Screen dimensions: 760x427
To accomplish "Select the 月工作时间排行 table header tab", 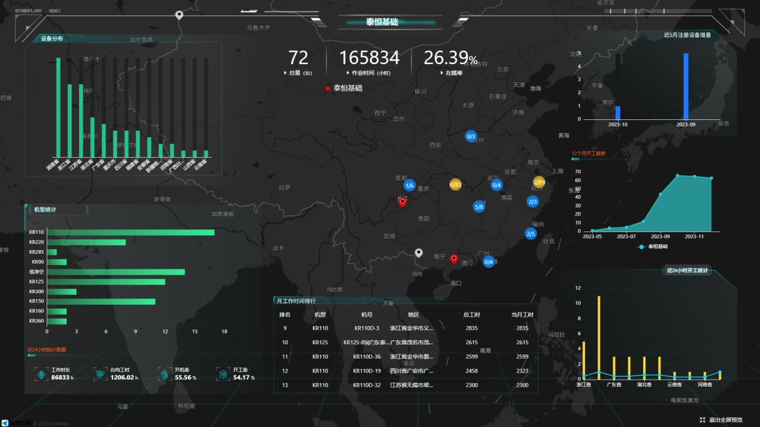I will (x=295, y=300).
